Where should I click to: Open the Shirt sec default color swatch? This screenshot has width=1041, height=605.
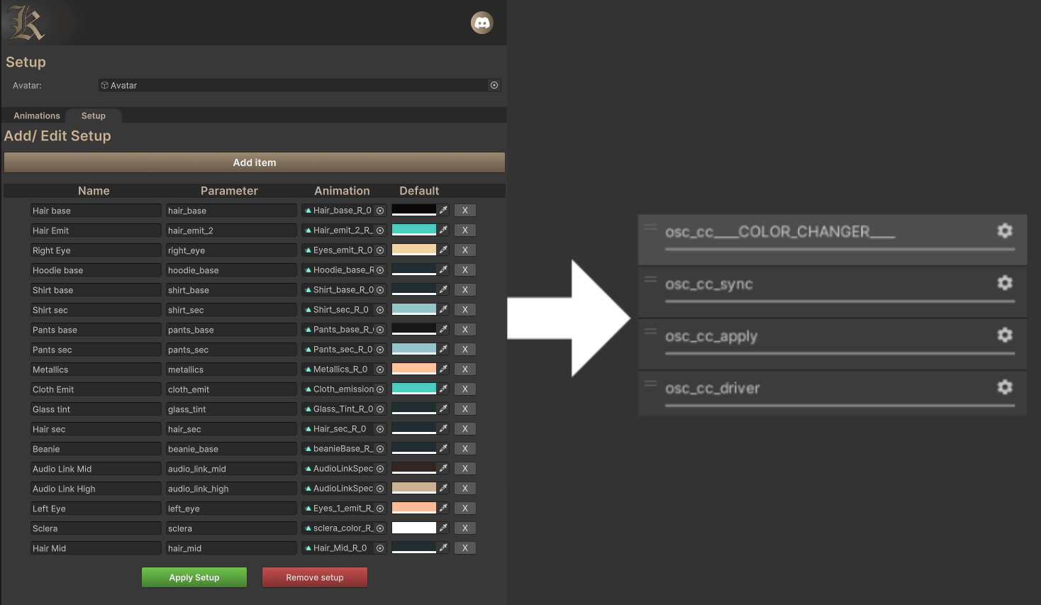pyautogui.click(x=414, y=309)
